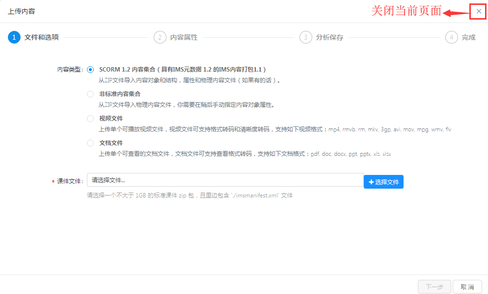Viewport: 488px width, 294px height.
Task: Click the step 2 circle icon
Action: [160, 37]
